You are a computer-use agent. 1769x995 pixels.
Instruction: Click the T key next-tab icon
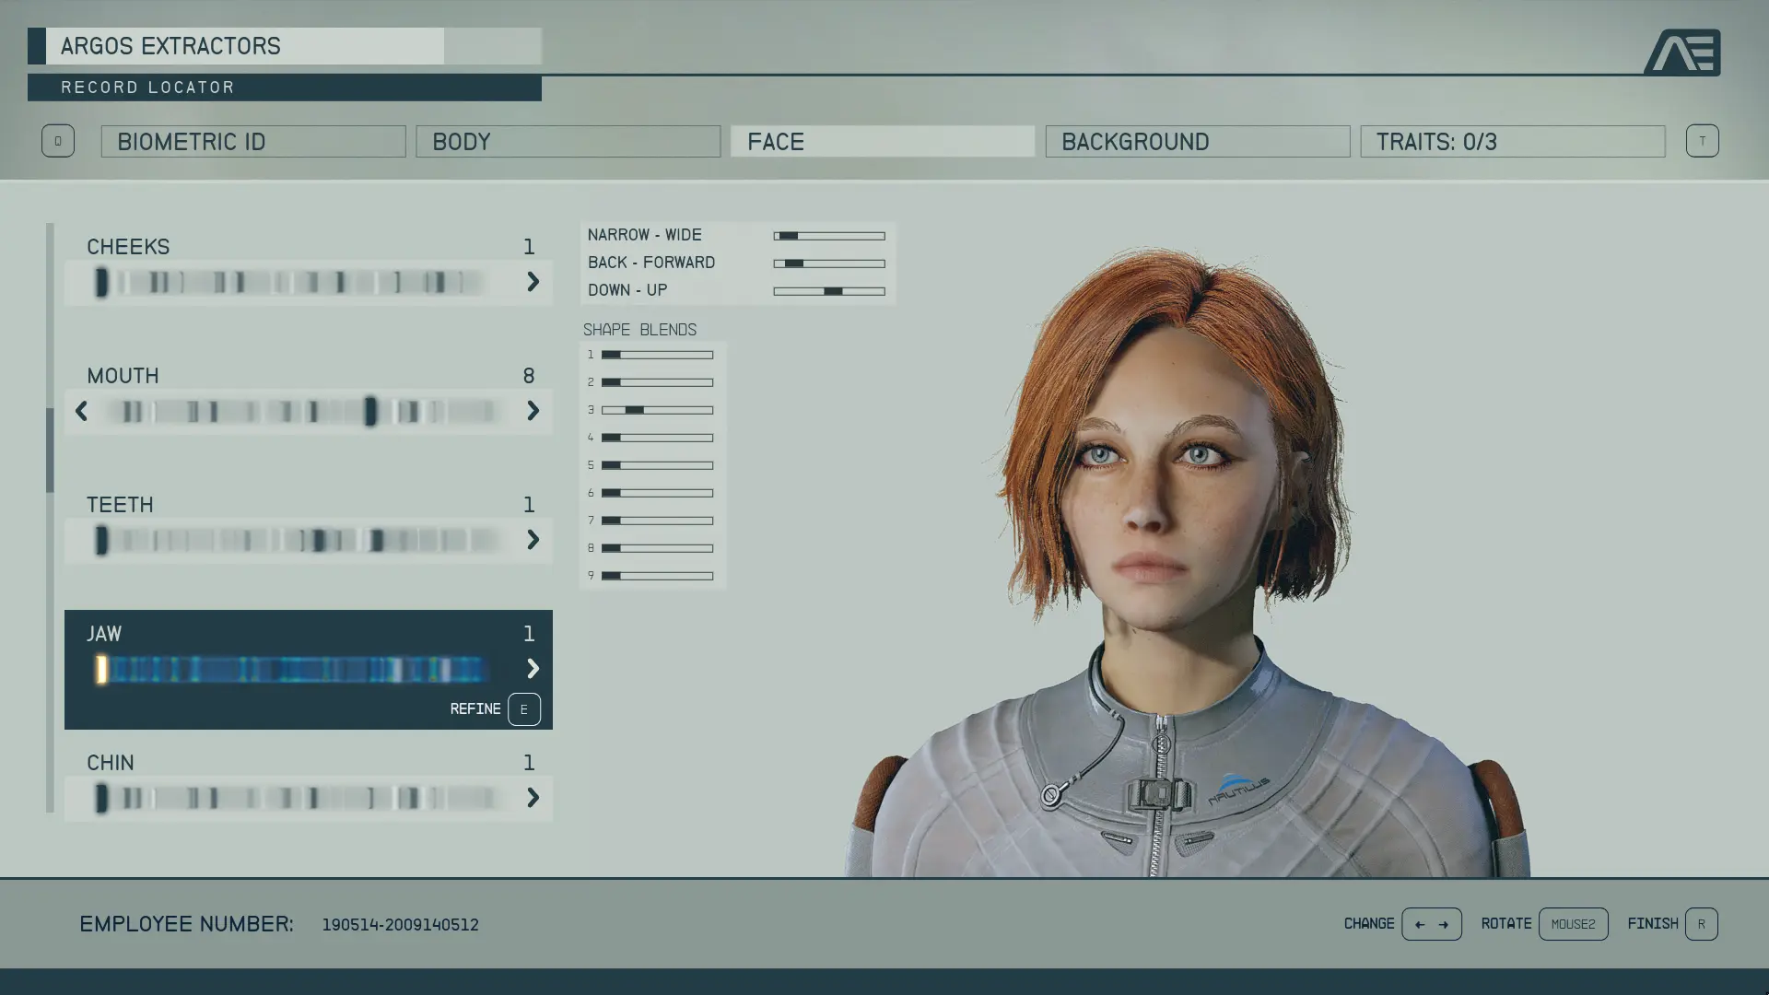point(1702,141)
